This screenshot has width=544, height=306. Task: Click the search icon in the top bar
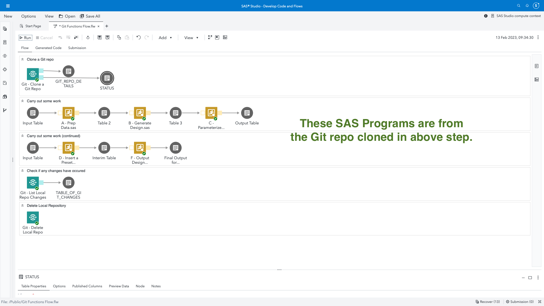(519, 6)
